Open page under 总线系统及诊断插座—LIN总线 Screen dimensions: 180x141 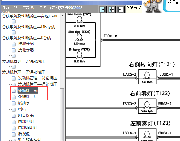(14, 32)
